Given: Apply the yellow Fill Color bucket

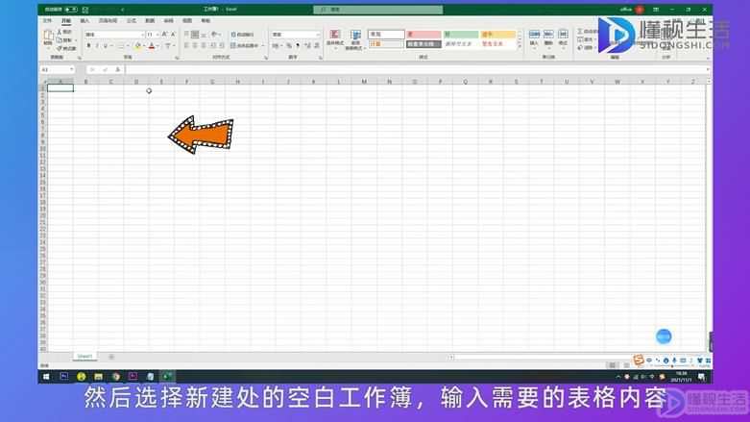Looking at the screenshot, I should point(137,45).
